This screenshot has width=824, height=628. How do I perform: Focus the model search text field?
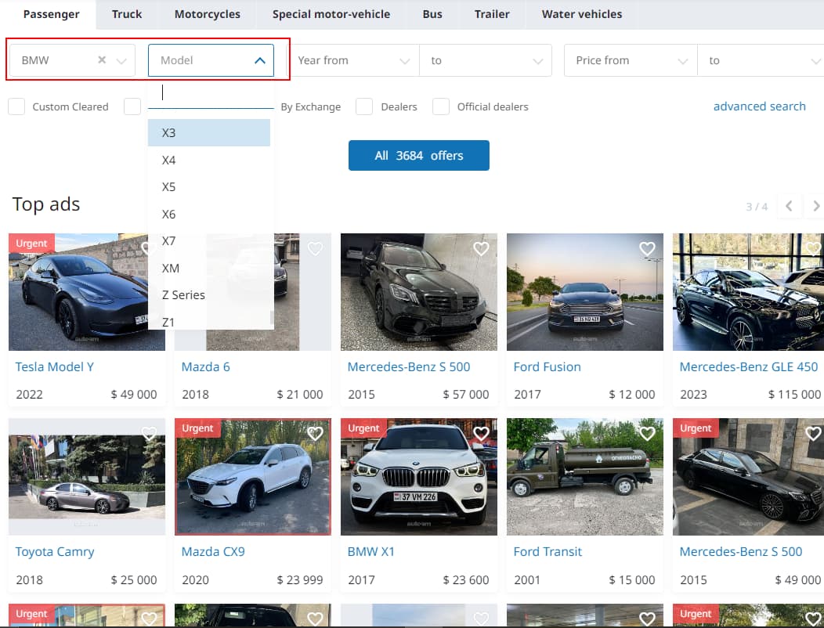tap(211, 93)
